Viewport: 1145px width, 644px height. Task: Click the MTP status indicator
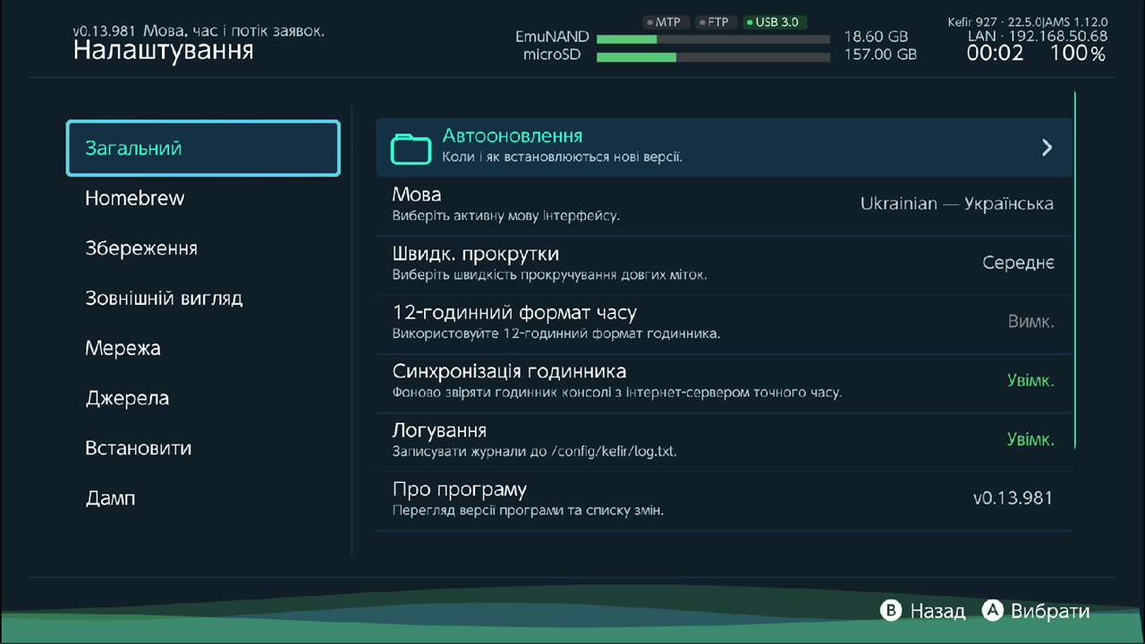tap(664, 22)
